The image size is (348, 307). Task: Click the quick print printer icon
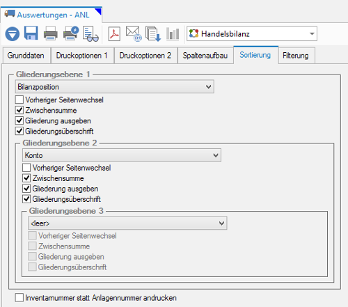point(71,33)
